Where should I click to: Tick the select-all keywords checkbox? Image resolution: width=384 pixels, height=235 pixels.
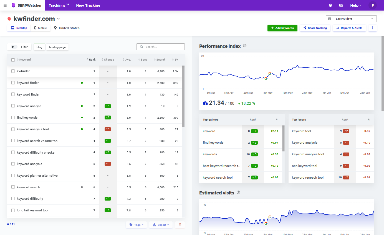[x=13, y=60]
